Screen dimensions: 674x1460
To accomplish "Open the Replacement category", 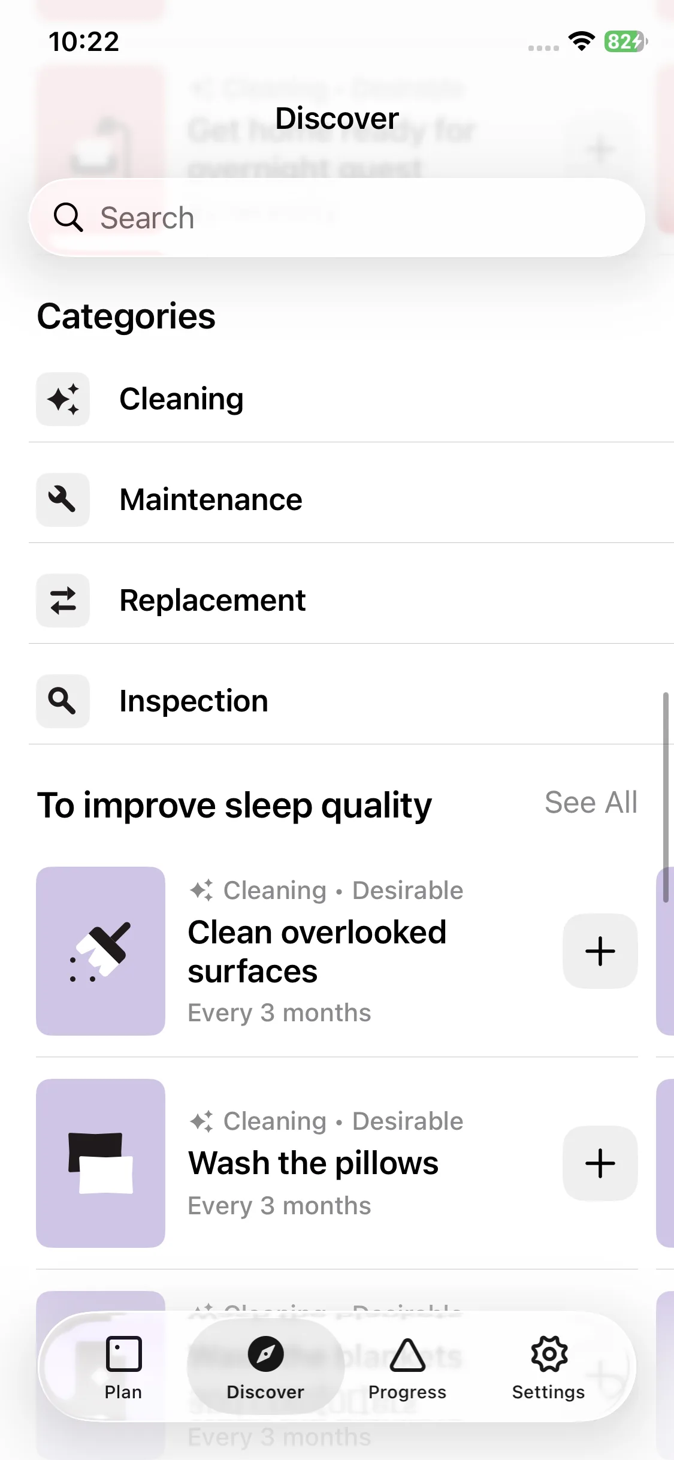I will (x=213, y=601).
